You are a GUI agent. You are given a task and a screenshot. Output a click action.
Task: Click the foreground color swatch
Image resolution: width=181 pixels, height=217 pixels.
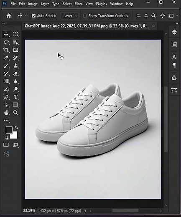(9, 130)
